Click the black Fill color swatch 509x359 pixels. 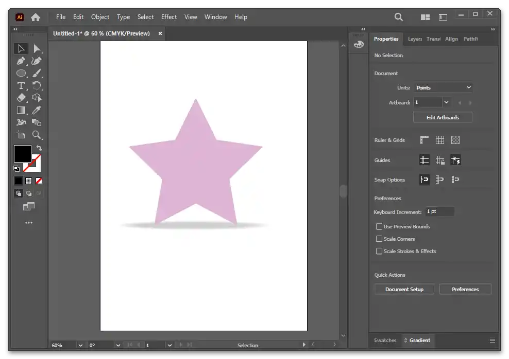[x=22, y=153]
